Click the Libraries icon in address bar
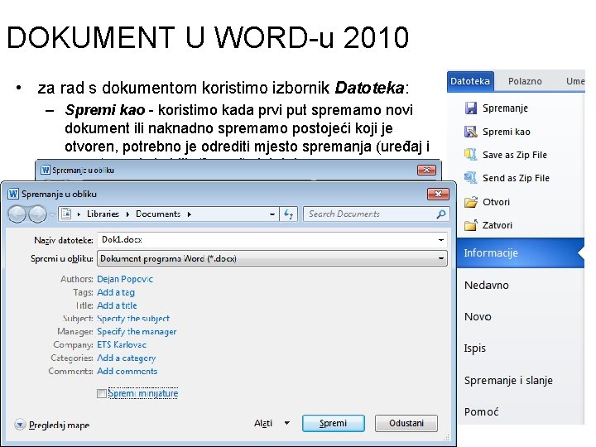 pyautogui.click(x=66, y=214)
